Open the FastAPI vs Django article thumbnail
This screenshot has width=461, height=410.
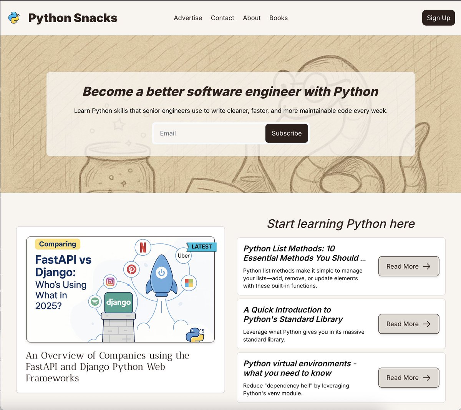coord(121,289)
